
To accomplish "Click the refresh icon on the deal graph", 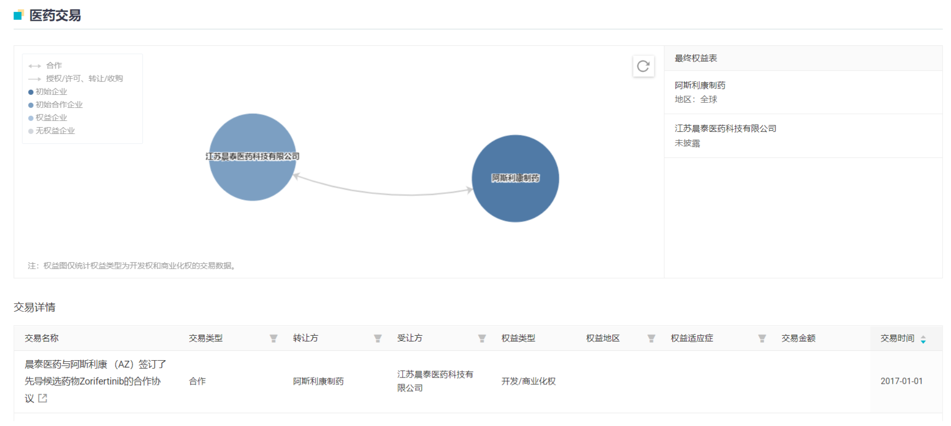I will pyautogui.click(x=643, y=66).
